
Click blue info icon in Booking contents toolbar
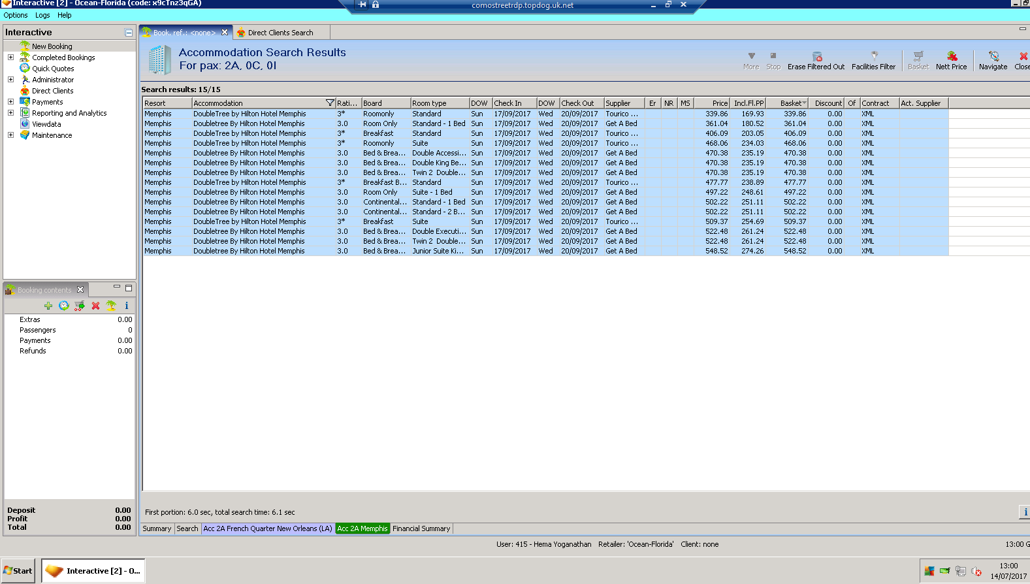click(x=127, y=306)
